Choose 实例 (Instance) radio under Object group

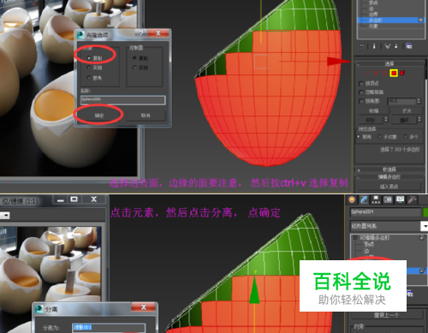coord(89,68)
